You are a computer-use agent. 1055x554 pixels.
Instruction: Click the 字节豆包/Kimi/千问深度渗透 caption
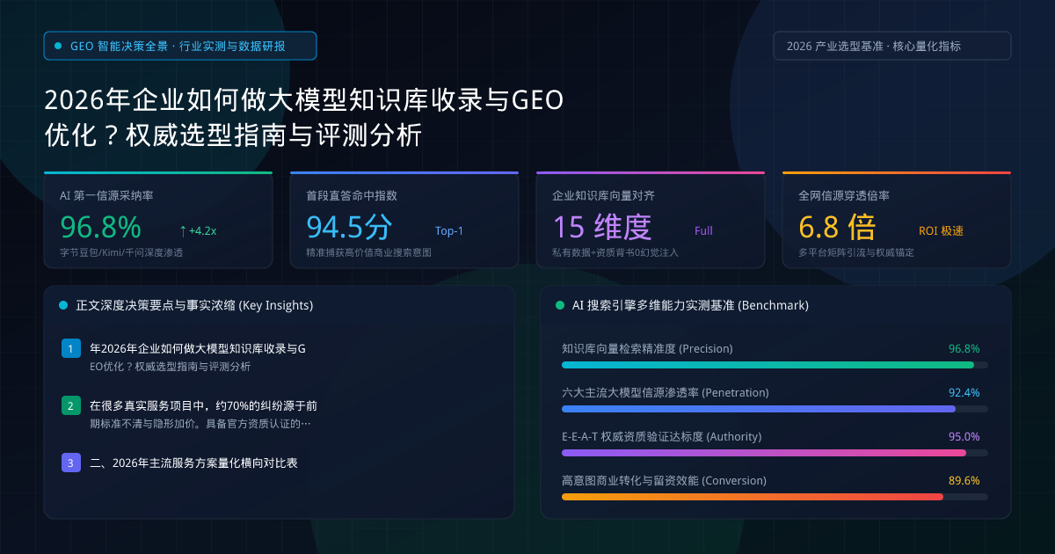[x=121, y=252]
